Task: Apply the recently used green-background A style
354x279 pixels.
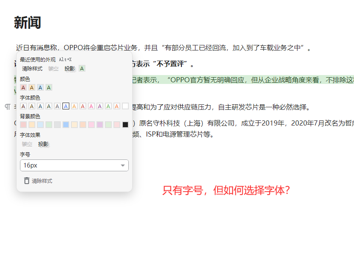Action: click(82, 68)
